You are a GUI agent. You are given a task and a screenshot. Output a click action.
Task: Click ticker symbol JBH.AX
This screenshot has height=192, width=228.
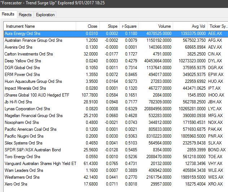click(x=215, y=102)
